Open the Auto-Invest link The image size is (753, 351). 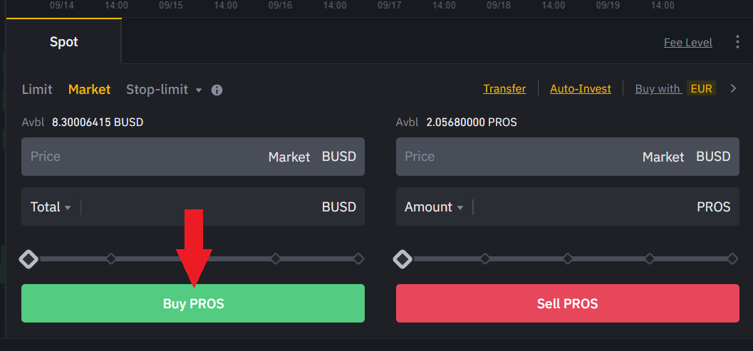(x=580, y=89)
